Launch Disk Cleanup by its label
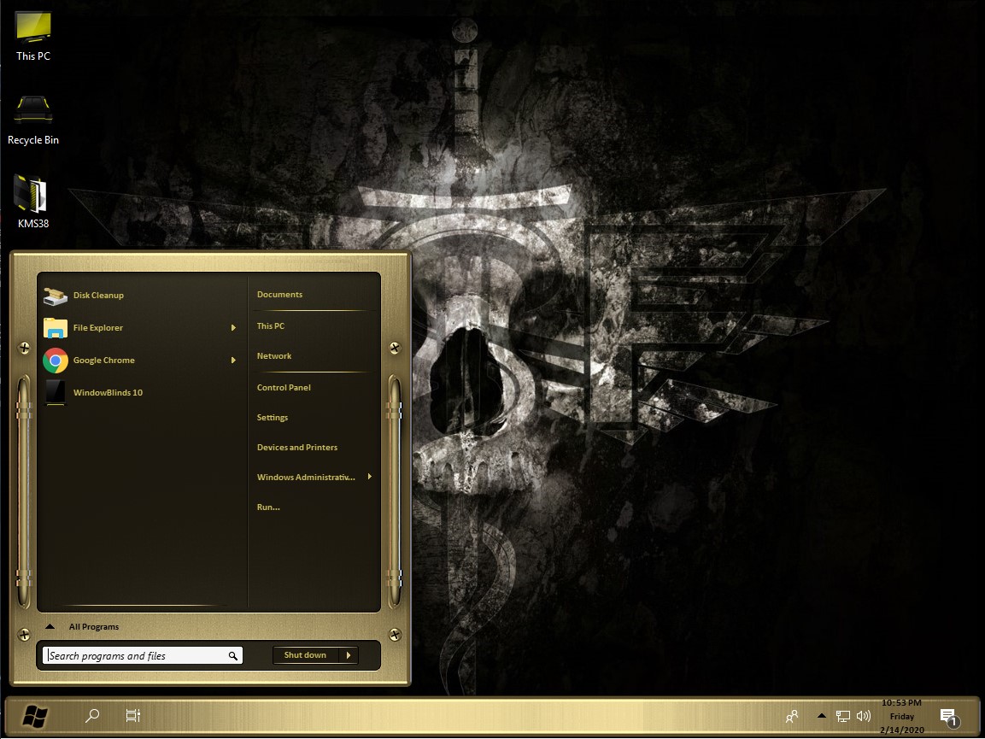 tap(98, 296)
